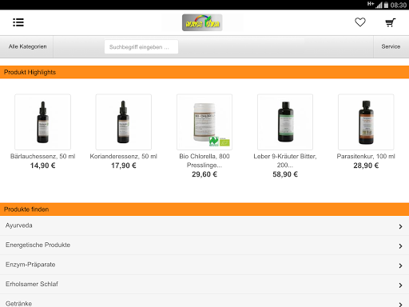Open the Service menu
This screenshot has height=307, width=409.
(x=391, y=46)
